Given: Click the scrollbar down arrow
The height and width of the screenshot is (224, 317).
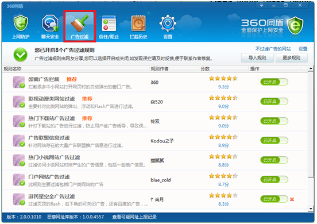Looking at the screenshot, I should point(311,208).
